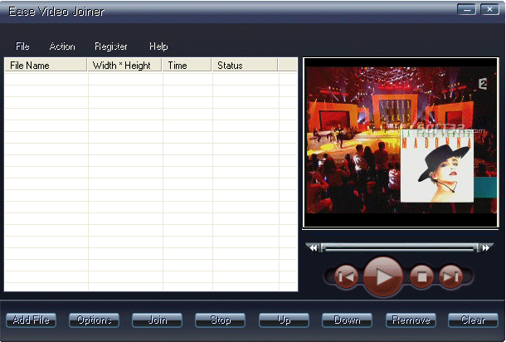Click on the playback seek slider
The image size is (506, 342).
point(400,247)
